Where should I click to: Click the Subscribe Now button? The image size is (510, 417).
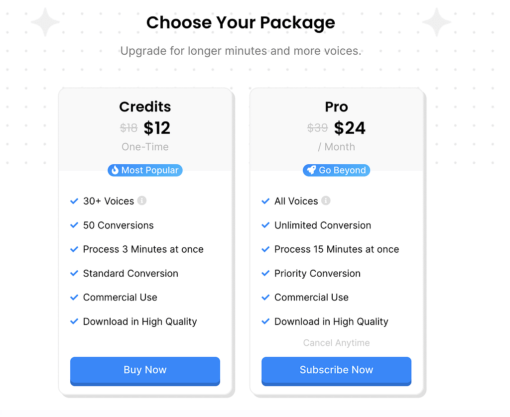(336, 371)
